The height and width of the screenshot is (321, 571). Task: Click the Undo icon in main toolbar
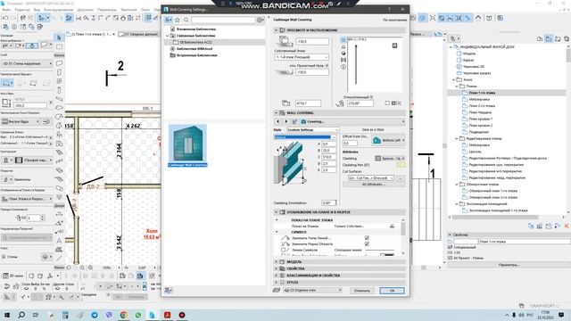(5, 18)
